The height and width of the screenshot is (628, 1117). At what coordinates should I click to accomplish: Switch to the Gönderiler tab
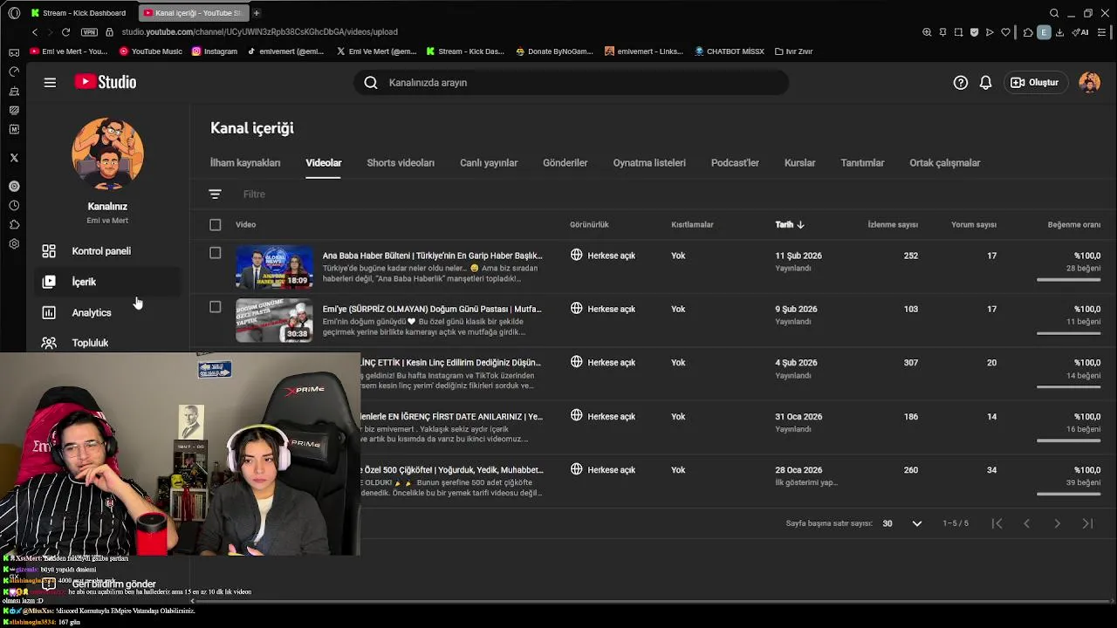tap(565, 163)
